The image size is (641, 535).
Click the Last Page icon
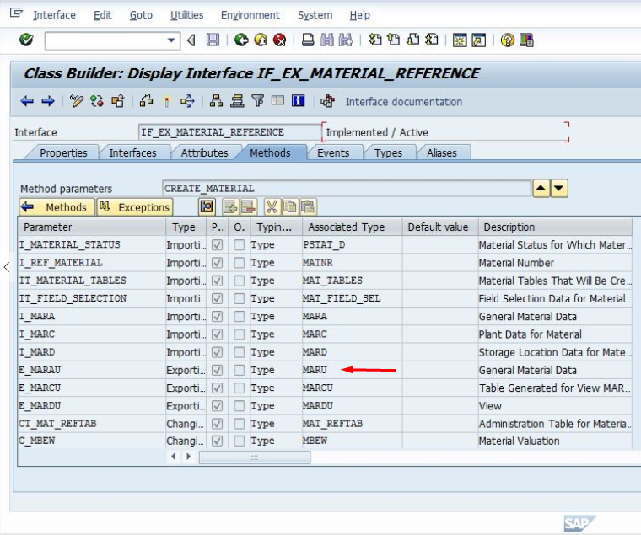click(x=432, y=40)
